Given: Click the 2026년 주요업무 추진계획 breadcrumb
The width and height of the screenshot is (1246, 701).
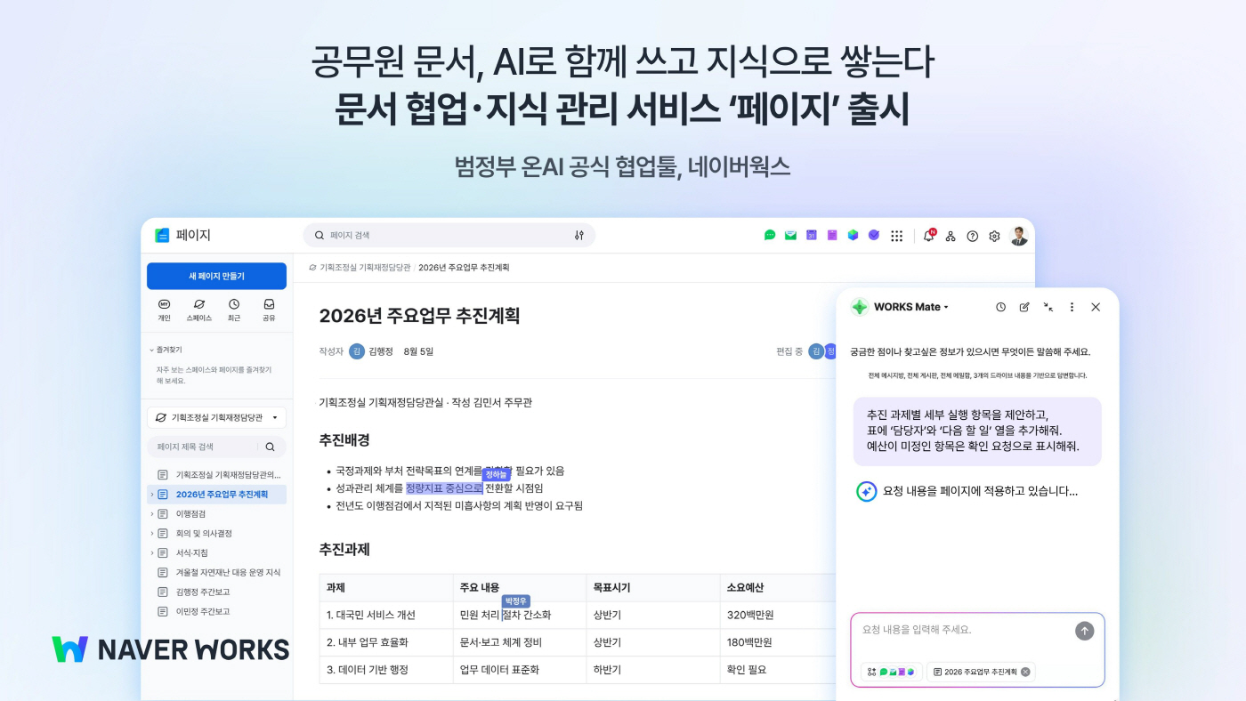Looking at the screenshot, I should (x=464, y=267).
